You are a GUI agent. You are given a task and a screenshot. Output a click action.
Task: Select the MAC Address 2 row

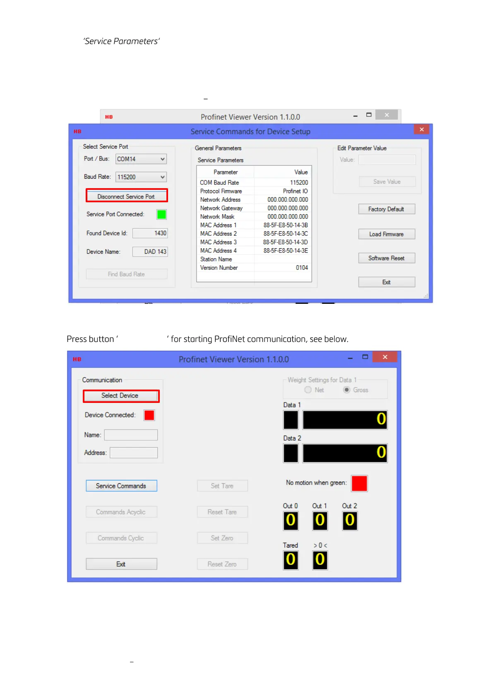coord(254,233)
